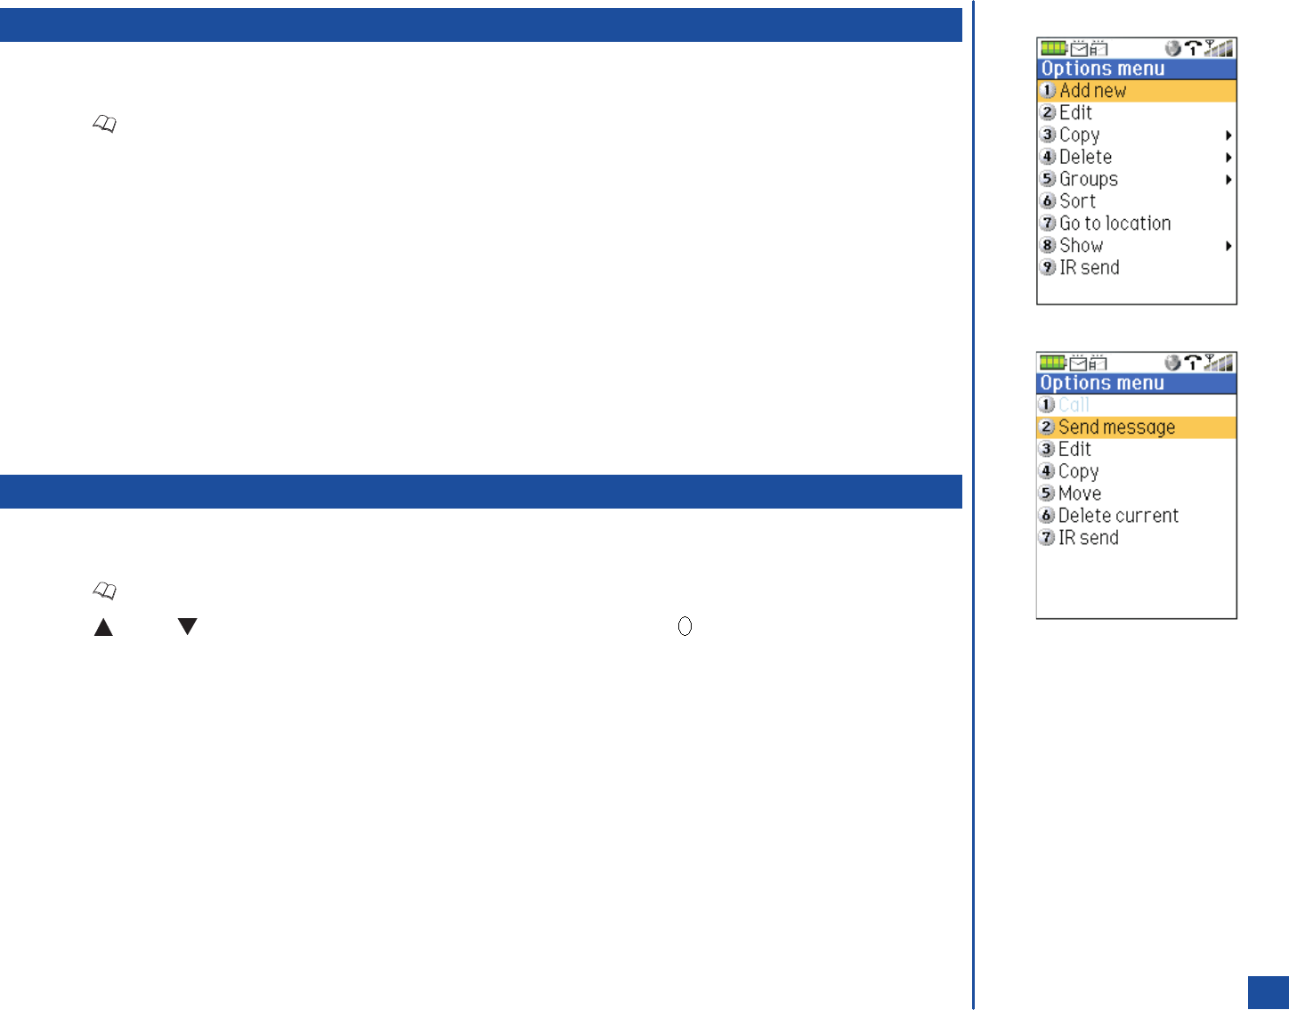1289x1010 pixels.
Task: Click the solid up-arrow triangle symbol
Action: point(103,627)
